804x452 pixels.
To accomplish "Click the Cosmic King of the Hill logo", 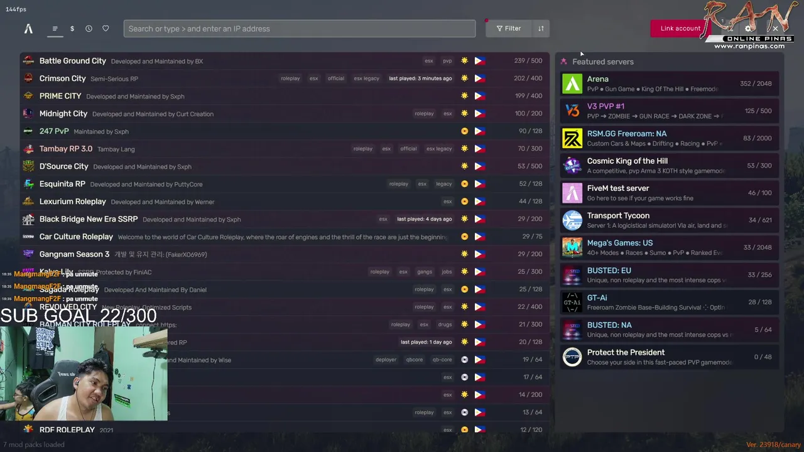I will pos(572,166).
